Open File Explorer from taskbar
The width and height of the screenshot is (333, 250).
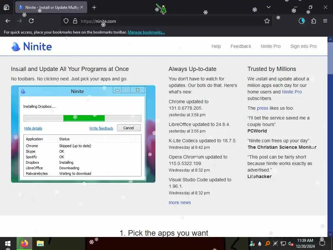pos(40,243)
